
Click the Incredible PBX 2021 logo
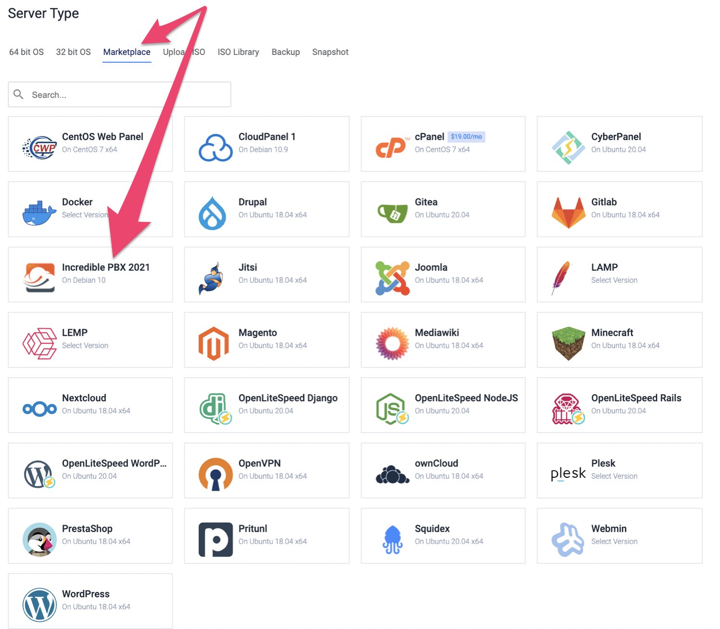(x=39, y=278)
